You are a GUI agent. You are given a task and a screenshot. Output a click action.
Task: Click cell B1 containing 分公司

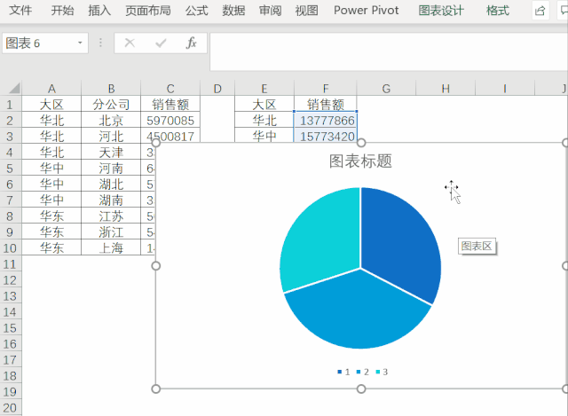tap(111, 105)
